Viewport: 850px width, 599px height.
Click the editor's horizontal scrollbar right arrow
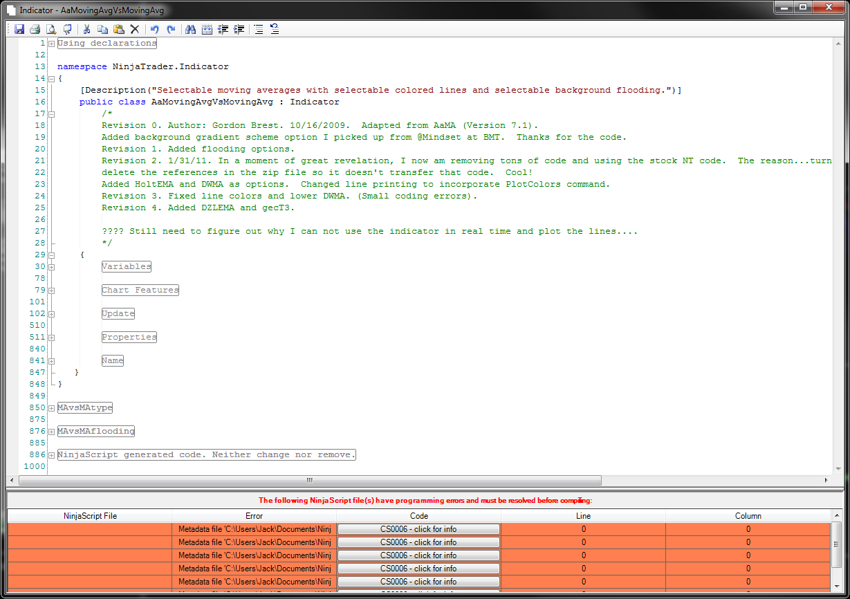tap(826, 481)
